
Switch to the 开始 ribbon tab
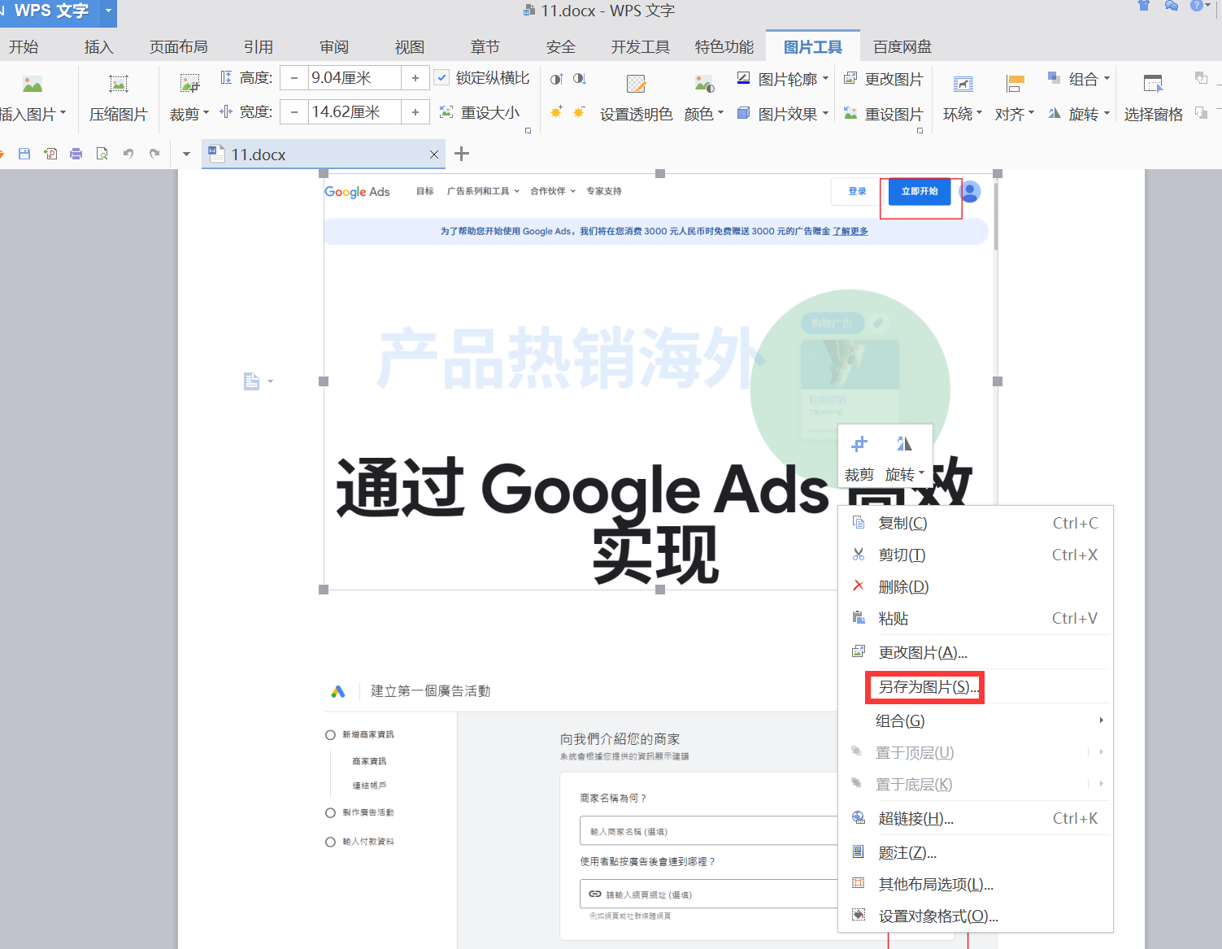[x=24, y=47]
